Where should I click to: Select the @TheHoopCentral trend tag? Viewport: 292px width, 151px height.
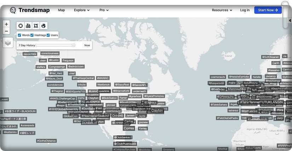[x=83, y=78]
